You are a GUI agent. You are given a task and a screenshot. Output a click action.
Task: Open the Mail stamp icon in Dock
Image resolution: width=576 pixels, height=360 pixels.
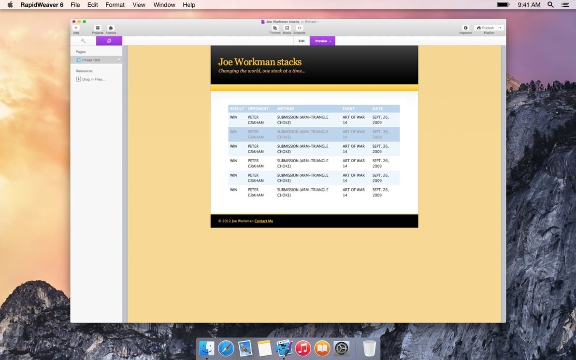(245, 348)
